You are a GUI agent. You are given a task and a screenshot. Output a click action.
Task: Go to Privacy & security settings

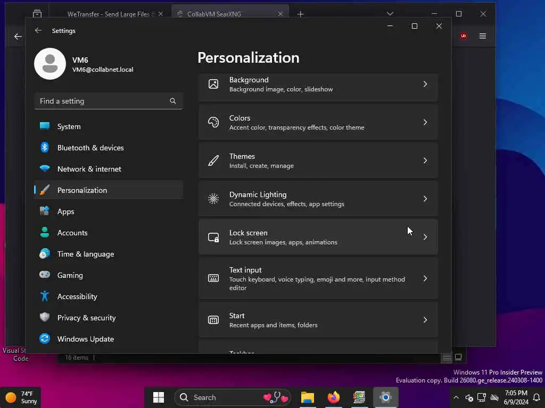coord(109,318)
